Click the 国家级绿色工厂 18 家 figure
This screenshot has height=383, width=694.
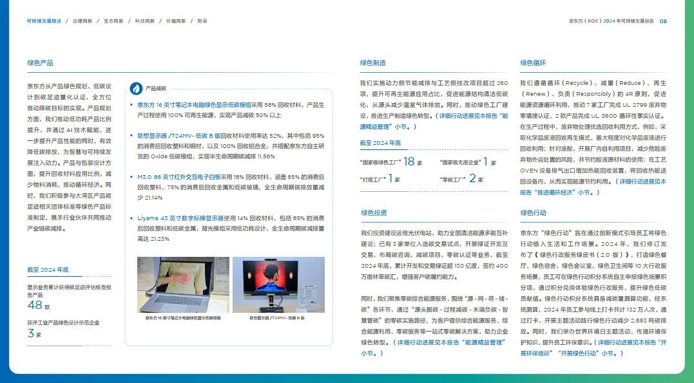(x=391, y=162)
